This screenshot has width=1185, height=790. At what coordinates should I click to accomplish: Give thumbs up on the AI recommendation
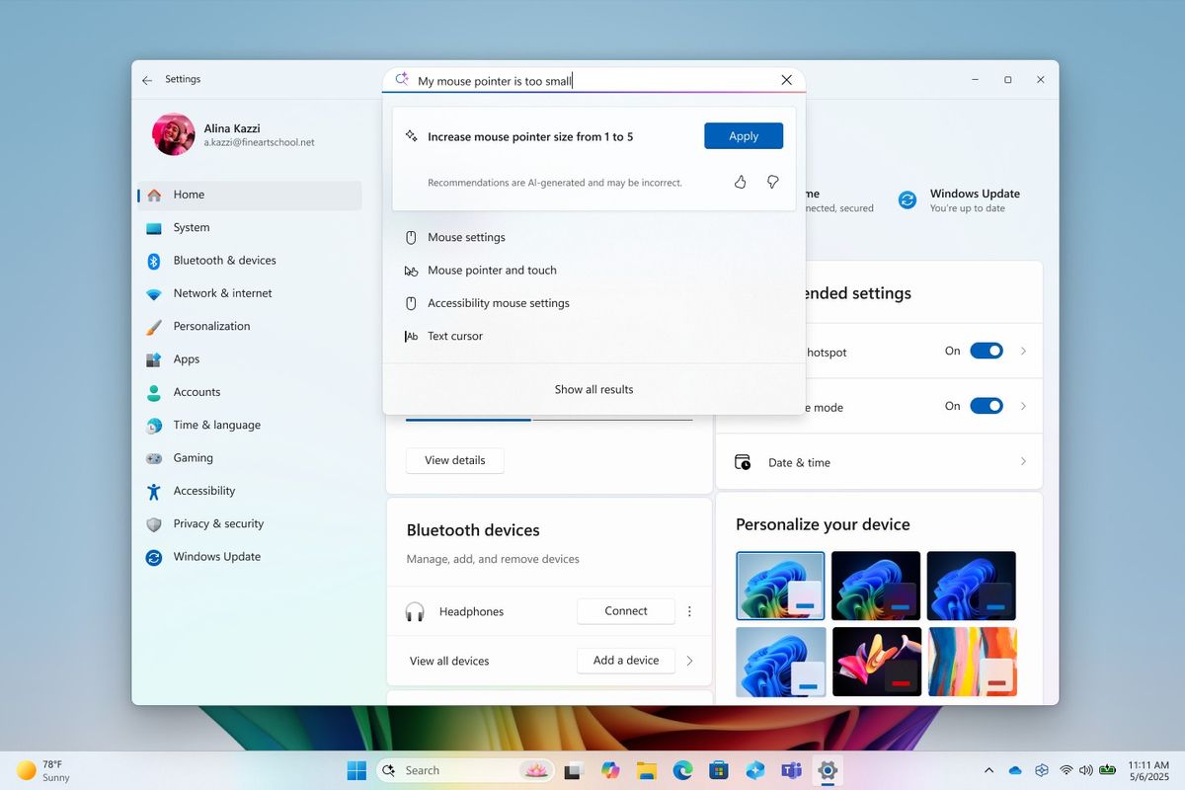click(x=740, y=182)
